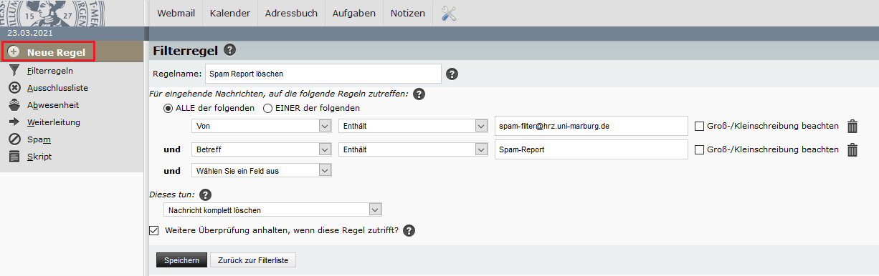879x276 pixels.
Task: Open the 'Enthält' dropdown in the Betreff row
Action: coord(413,149)
